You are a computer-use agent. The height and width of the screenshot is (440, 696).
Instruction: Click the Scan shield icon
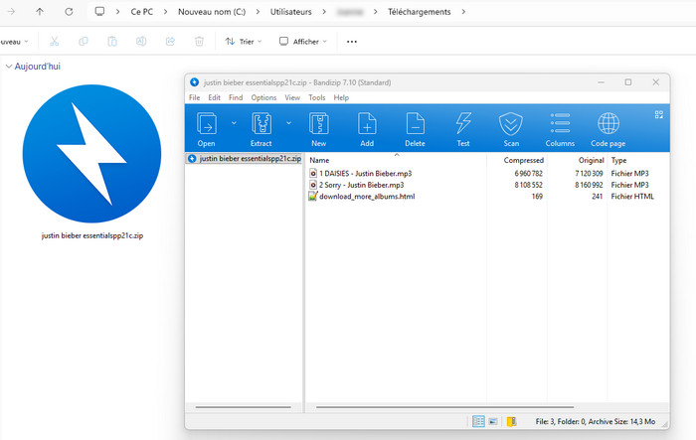pyautogui.click(x=511, y=124)
